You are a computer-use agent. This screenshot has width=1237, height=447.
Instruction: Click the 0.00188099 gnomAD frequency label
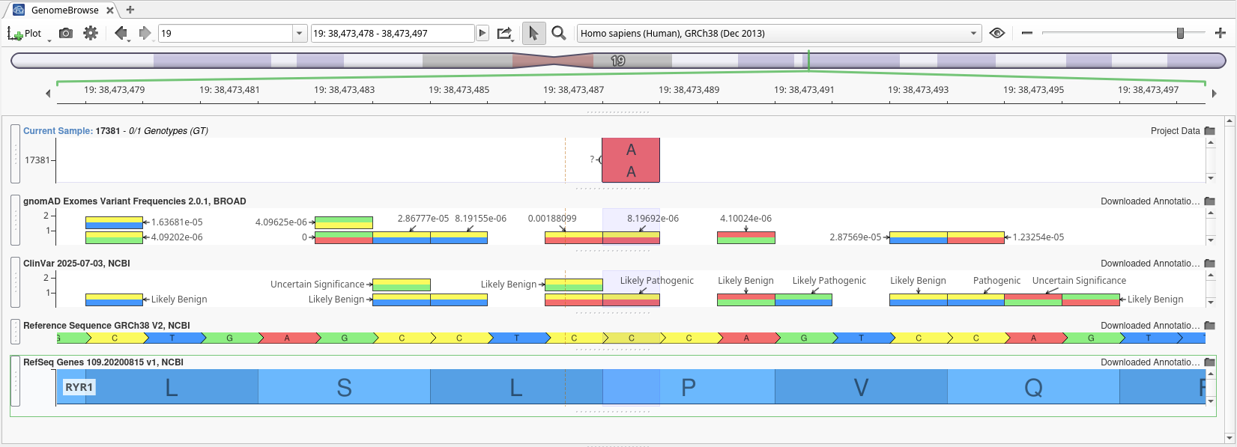[x=552, y=219]
